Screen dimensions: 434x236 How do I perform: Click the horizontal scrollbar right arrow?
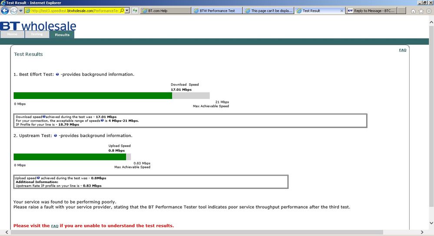(422, 233)
